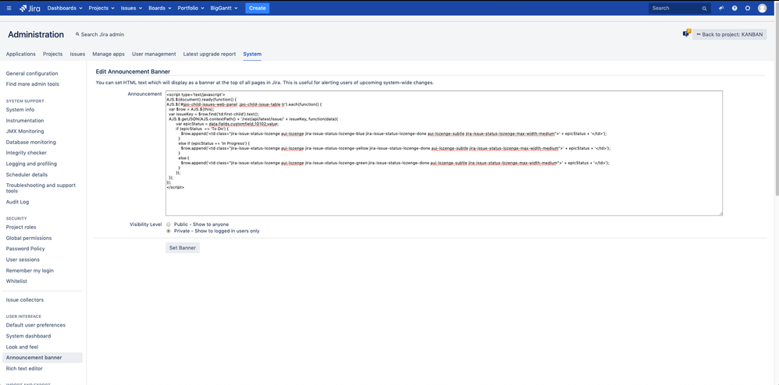Open Remember my login in sidebar
The image size is (779, 385).
coord(30,270)
